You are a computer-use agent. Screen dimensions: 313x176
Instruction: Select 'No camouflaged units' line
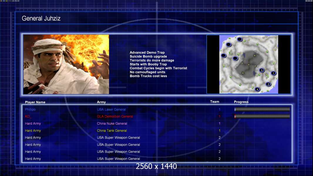(147, 72)
